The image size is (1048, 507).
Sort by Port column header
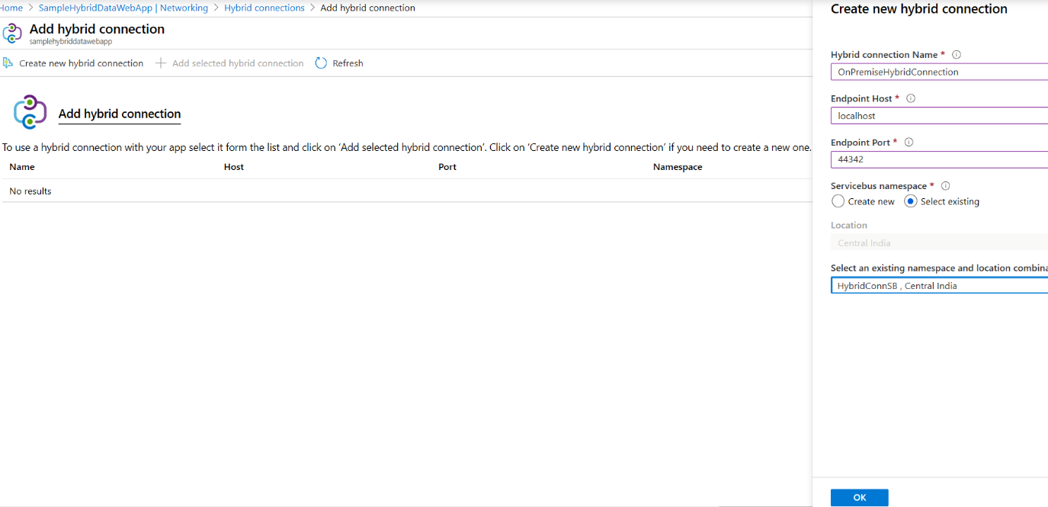(447, 167)
